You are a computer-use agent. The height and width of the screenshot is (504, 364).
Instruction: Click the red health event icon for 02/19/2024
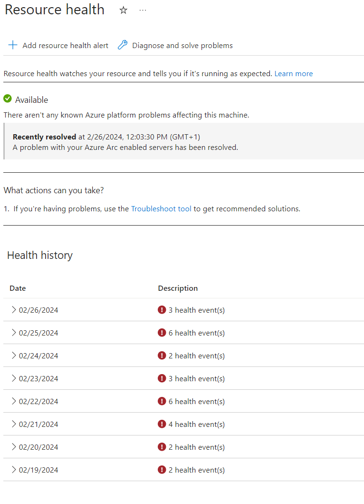[162, 470]
